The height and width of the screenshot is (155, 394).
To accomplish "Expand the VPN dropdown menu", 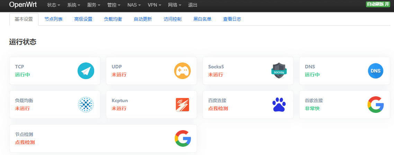I will [x=154, y=5].
